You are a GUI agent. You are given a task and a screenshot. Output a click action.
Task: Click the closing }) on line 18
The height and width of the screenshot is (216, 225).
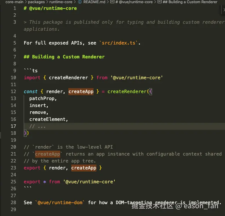point(26,133)
